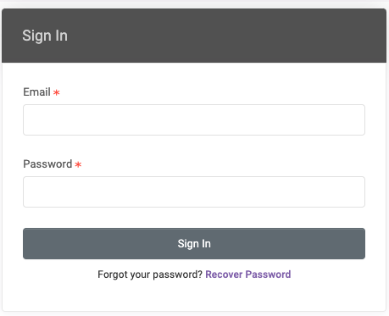389x316 pixels.
Task: Open the Recover Password link
Action: tap(248, 274)
